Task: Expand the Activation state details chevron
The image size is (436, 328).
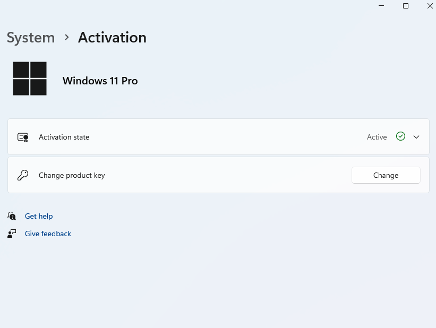Action: (x=416, y=136)
